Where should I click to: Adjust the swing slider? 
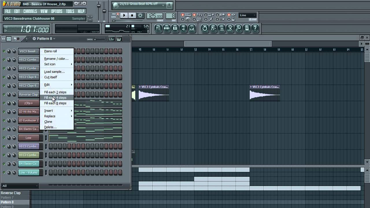[x=100, y=39]
